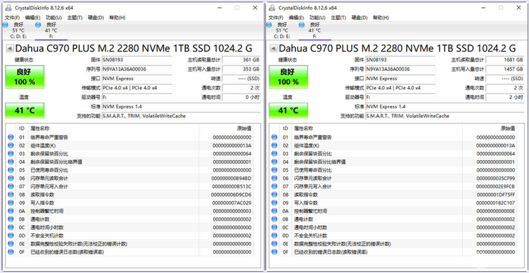Click status dot for attribute 01 in right window
529x273 pixels.
[x=274, y=137]
